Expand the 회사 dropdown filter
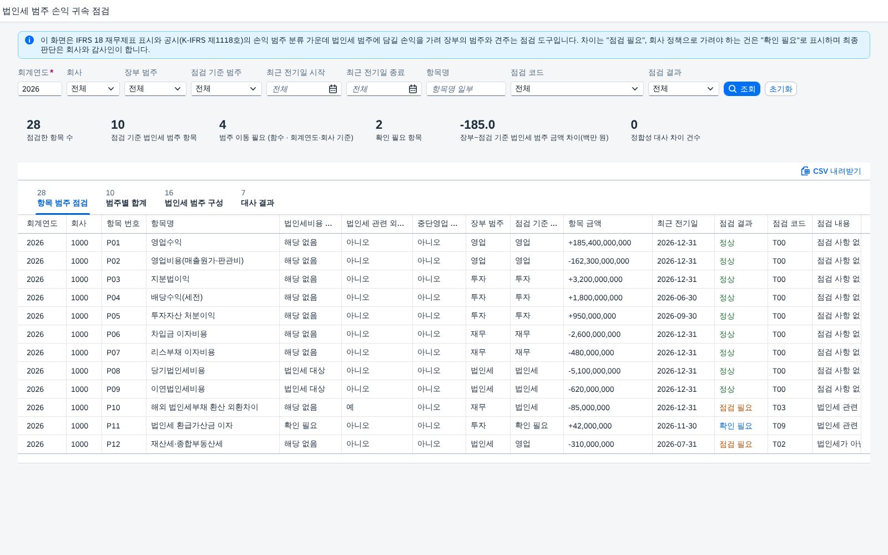 [93, 89]
